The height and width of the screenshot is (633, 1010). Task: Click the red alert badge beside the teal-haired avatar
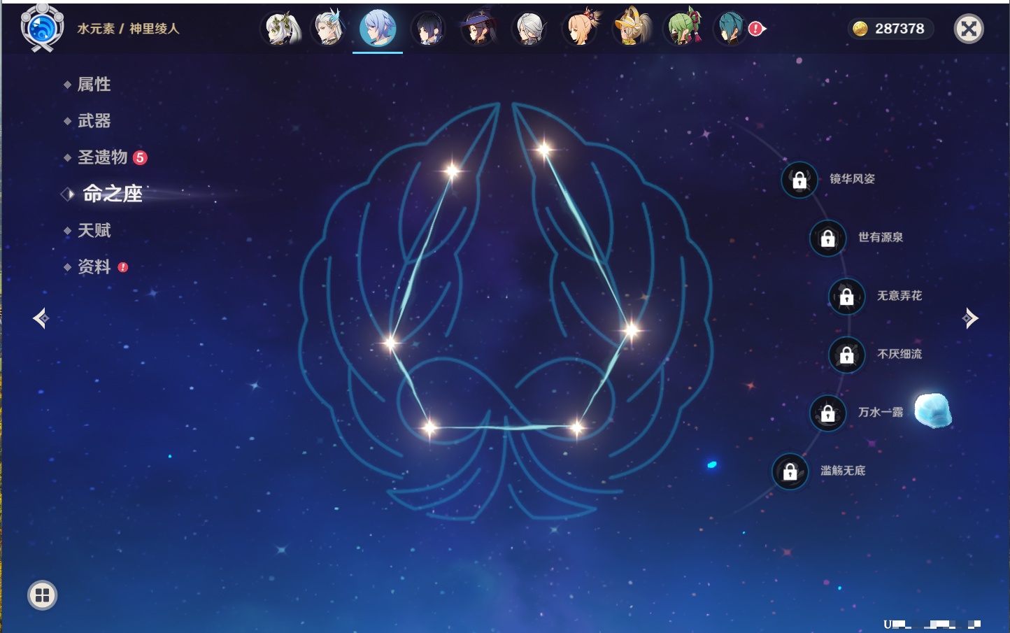(x=756, y=29)
